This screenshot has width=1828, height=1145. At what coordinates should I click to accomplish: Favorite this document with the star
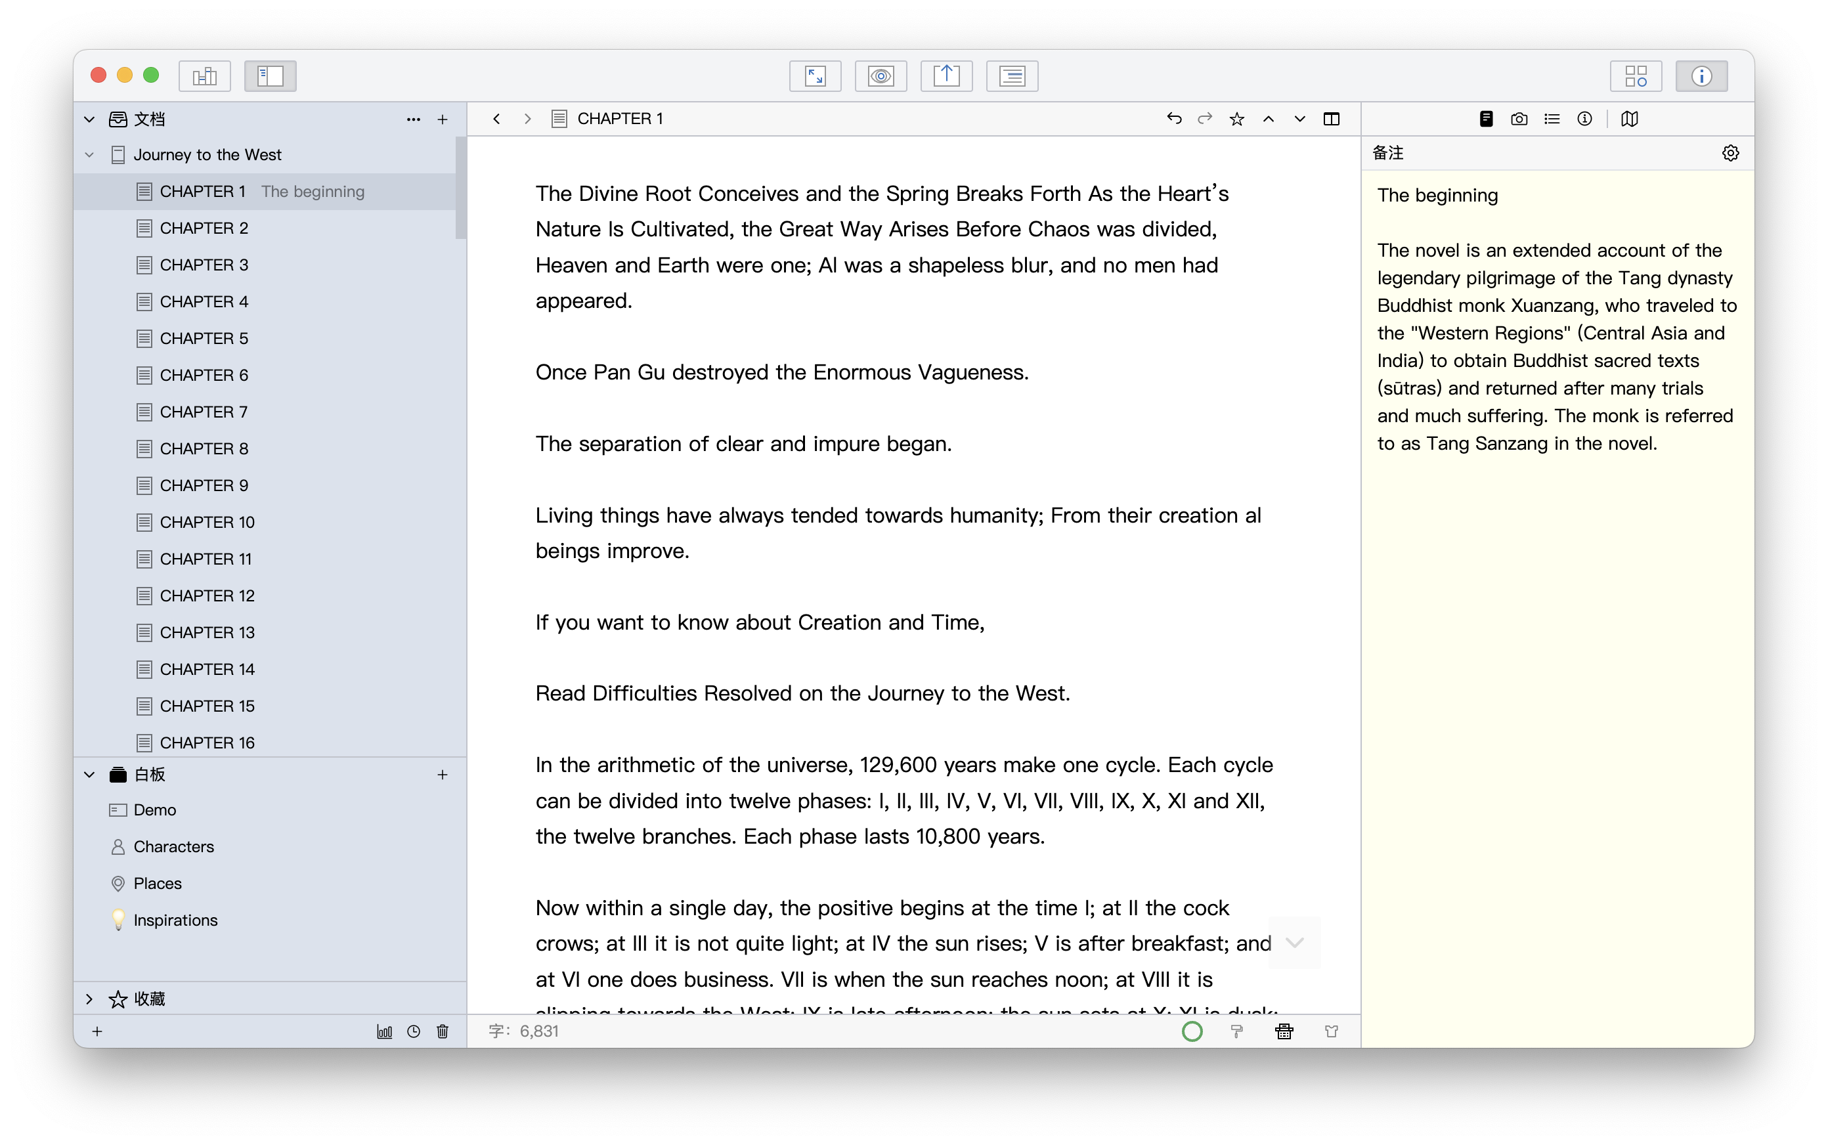point(1237,119)
